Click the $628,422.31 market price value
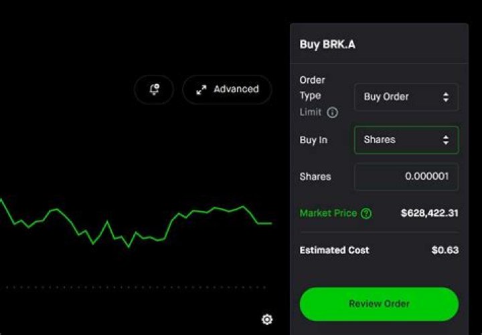The image size is (482, 335). pos(429,213)
